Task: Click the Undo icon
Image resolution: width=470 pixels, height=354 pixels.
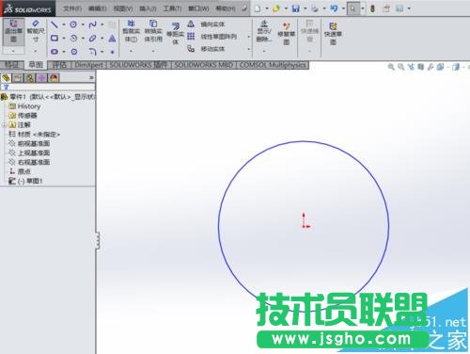Action: click(334, 8)
